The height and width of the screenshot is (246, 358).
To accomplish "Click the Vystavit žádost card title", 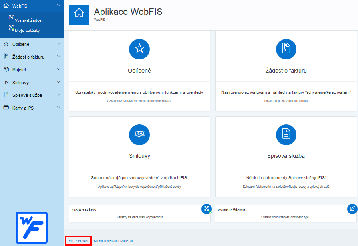I will [231, 210].
